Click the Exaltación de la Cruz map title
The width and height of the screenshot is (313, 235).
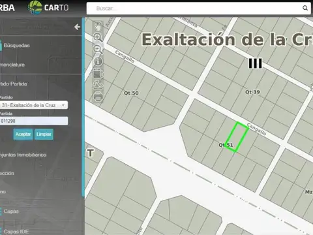point(227,40)
